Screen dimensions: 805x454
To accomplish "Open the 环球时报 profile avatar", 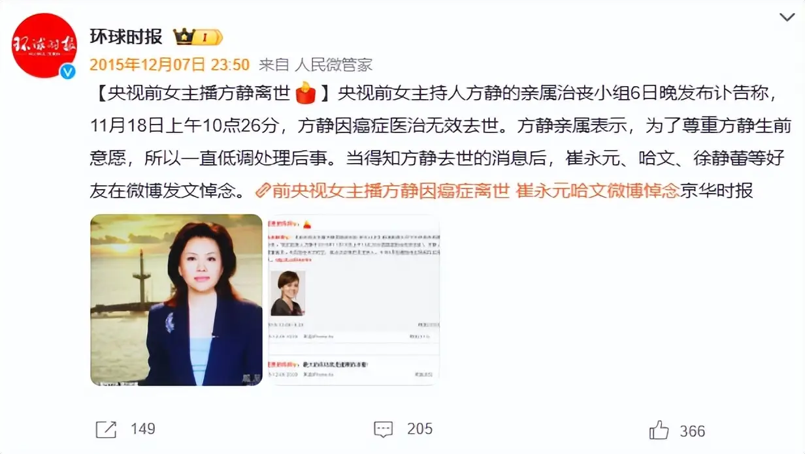I will click(x=44, y=46).
